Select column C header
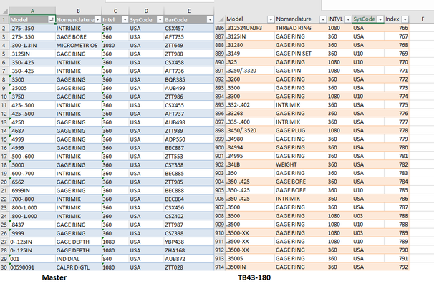The image size is (434, 286). click(115, 11)
